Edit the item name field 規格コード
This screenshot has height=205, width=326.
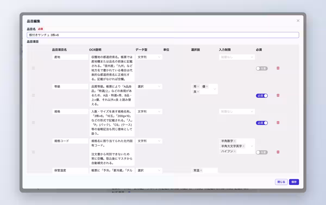[x=70, y=141]
